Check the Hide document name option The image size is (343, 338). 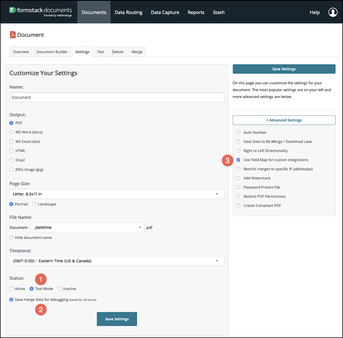11,238
